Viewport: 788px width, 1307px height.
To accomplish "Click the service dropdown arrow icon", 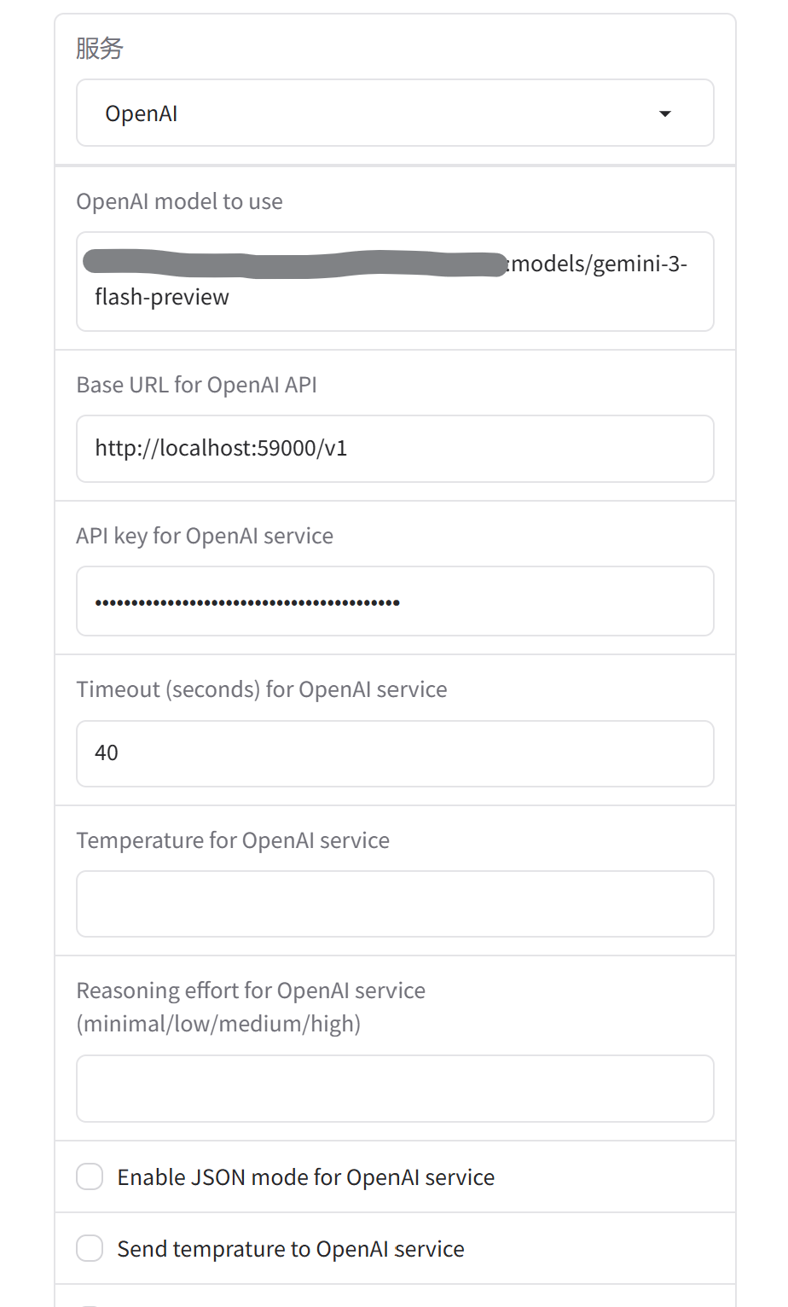I will pos(665,113).
